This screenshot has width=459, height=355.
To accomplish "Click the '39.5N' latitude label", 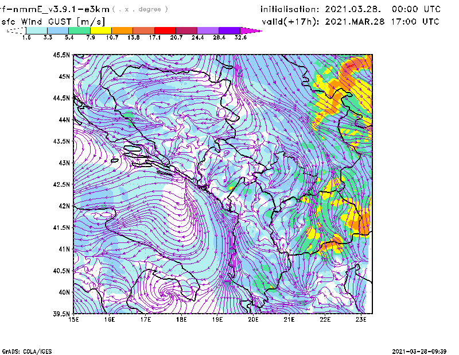I will tap(61, 314).
